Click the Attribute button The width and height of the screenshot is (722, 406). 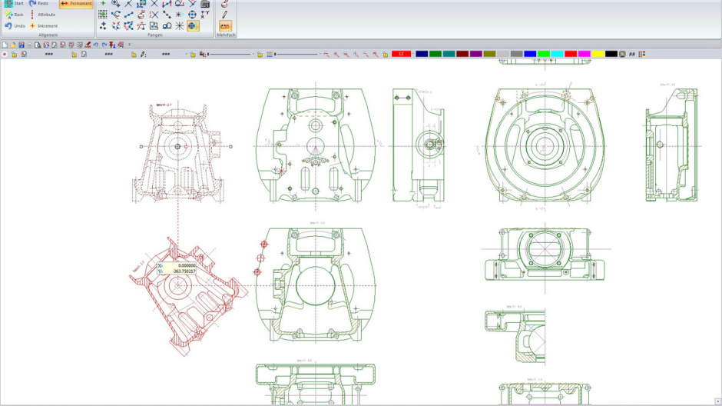click(x=42, y=15)
